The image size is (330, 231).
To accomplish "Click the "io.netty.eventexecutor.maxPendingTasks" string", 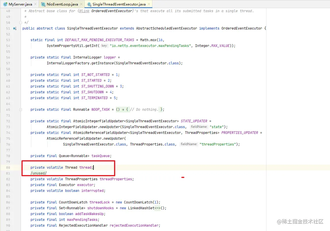I will [150, 46].
